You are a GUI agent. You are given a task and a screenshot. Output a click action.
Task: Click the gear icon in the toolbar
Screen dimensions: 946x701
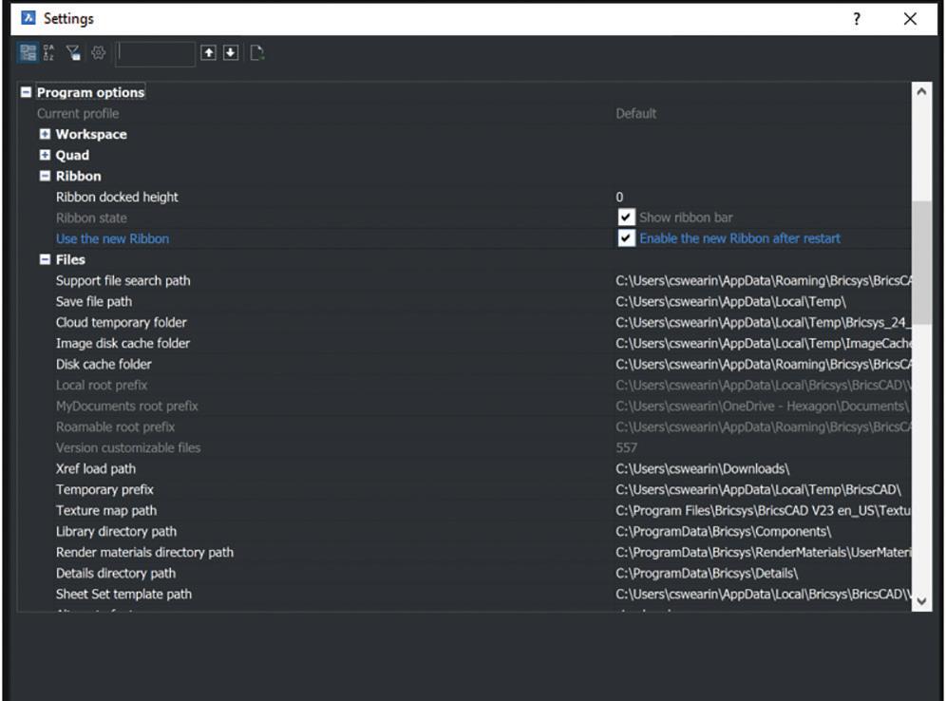[97, 53]
